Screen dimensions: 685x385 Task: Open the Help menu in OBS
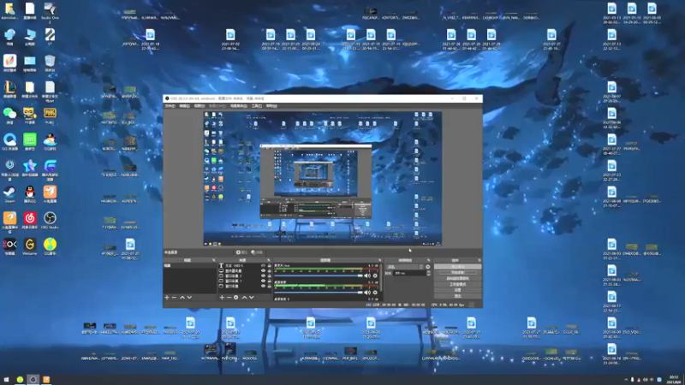tap(271, 105)
